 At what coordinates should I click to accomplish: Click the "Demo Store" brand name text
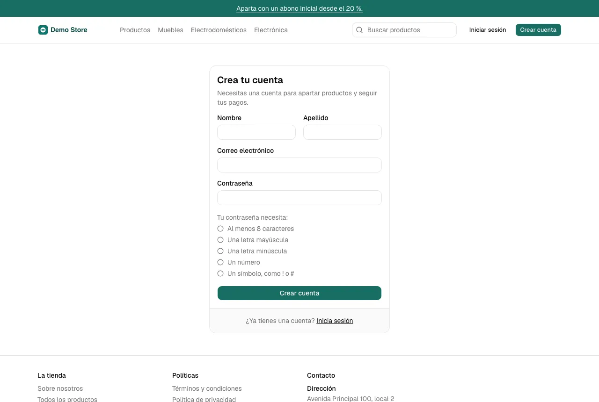coord(69,30)
